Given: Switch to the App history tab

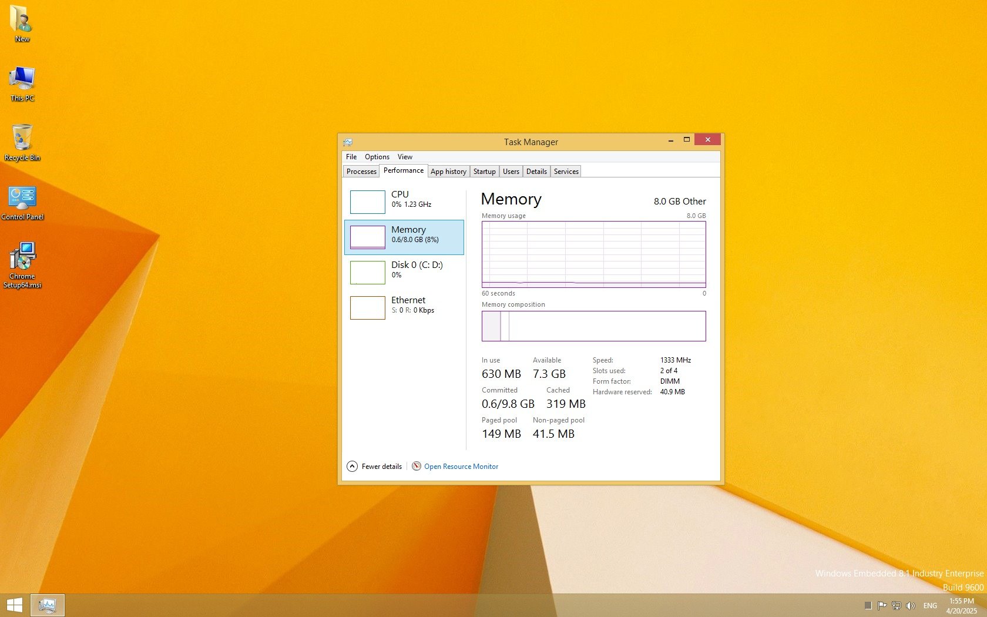Looking at the screenshot, I should coord(448,172).
